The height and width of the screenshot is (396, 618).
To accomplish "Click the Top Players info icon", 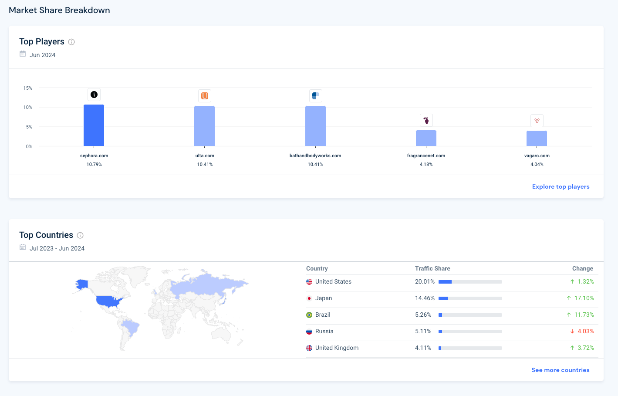I will coord(71,42).
